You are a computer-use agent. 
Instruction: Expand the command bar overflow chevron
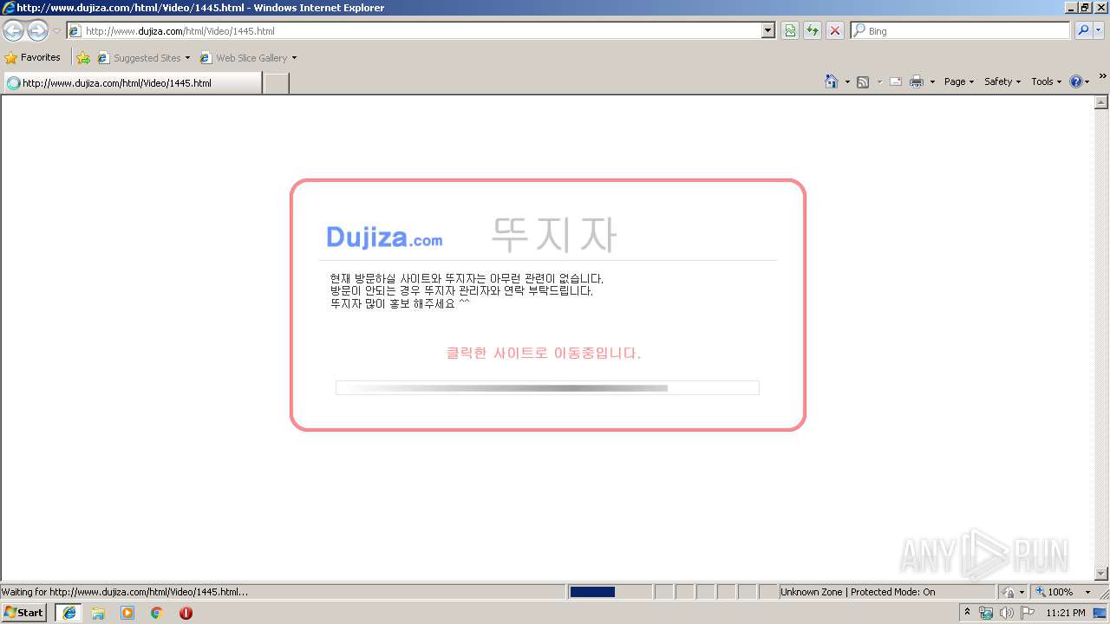pos(1102,77)
